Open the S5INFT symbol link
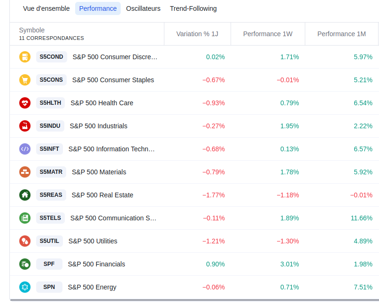 49,149
